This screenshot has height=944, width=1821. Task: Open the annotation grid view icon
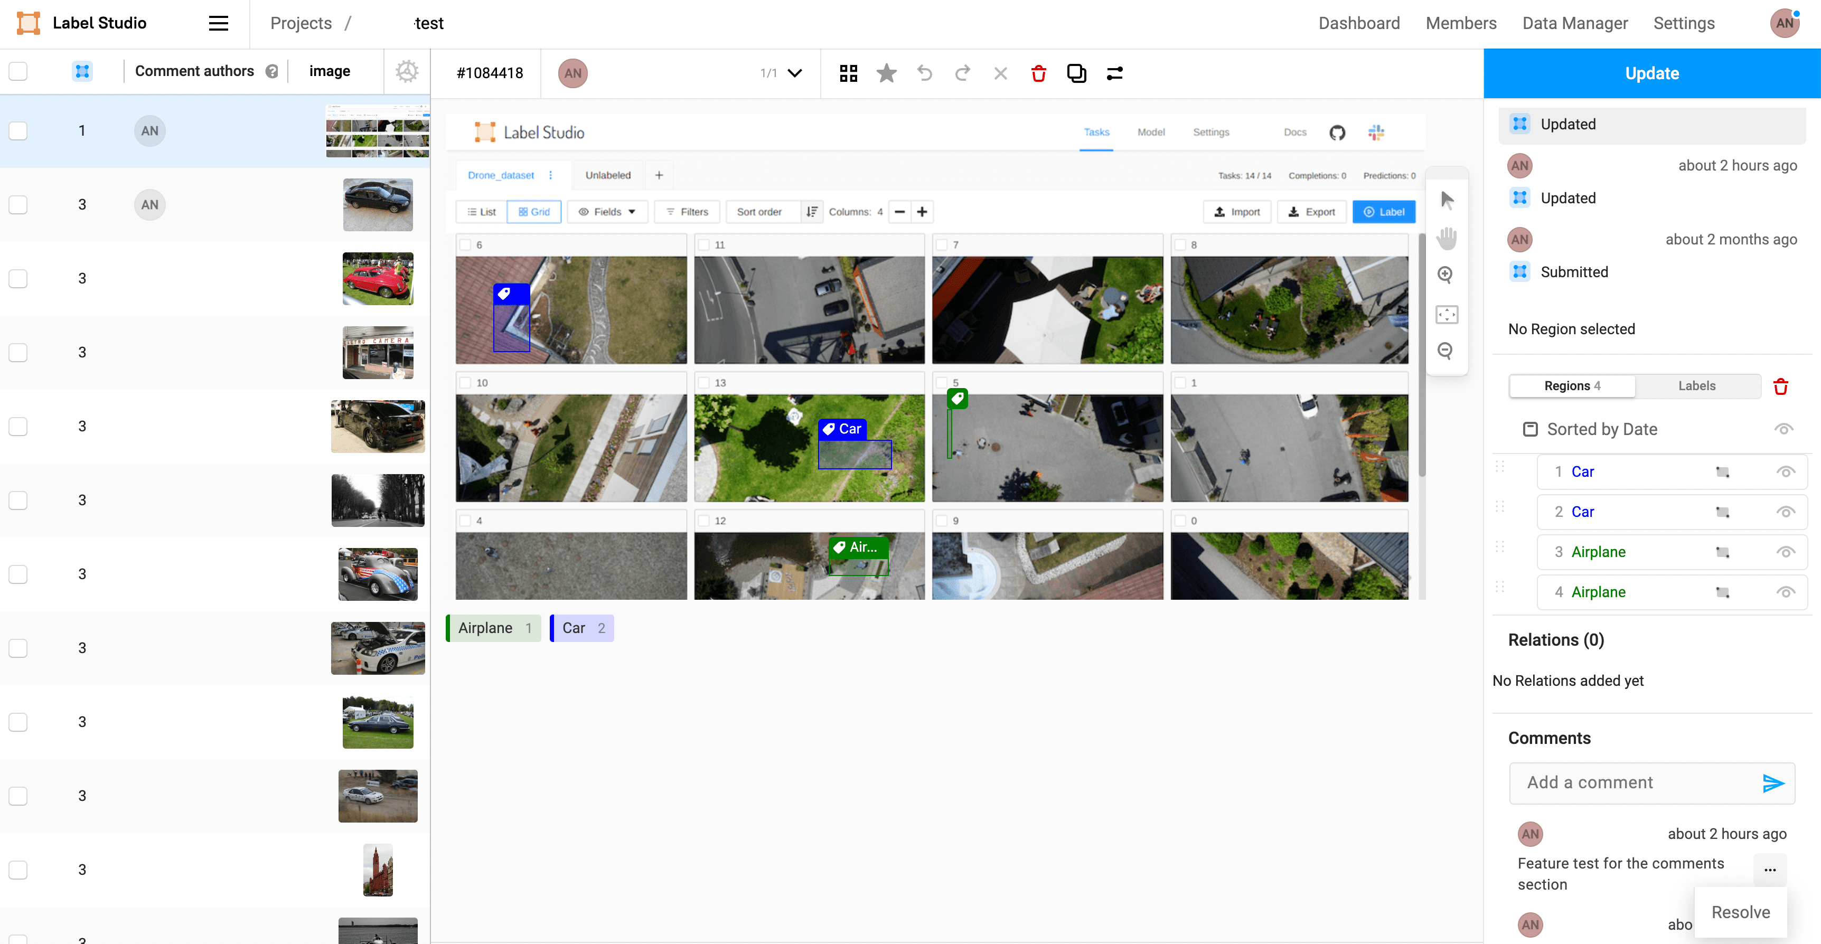(x=848, y=73)
